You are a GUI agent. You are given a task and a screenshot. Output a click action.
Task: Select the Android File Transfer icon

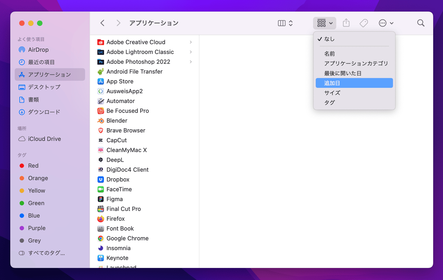pos(101,72)
